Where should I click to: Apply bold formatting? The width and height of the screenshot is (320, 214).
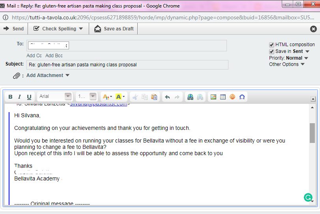tap(10, 97)
